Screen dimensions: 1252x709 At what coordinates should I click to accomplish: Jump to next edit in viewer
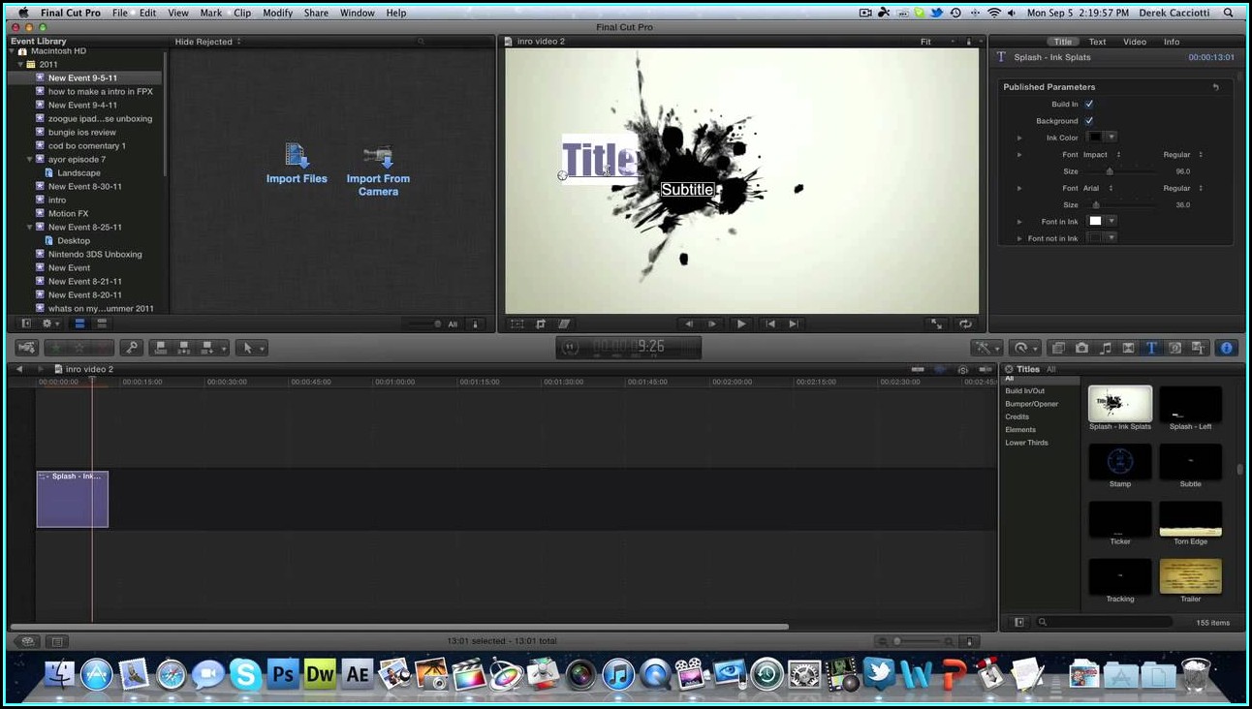pos(794,324)
